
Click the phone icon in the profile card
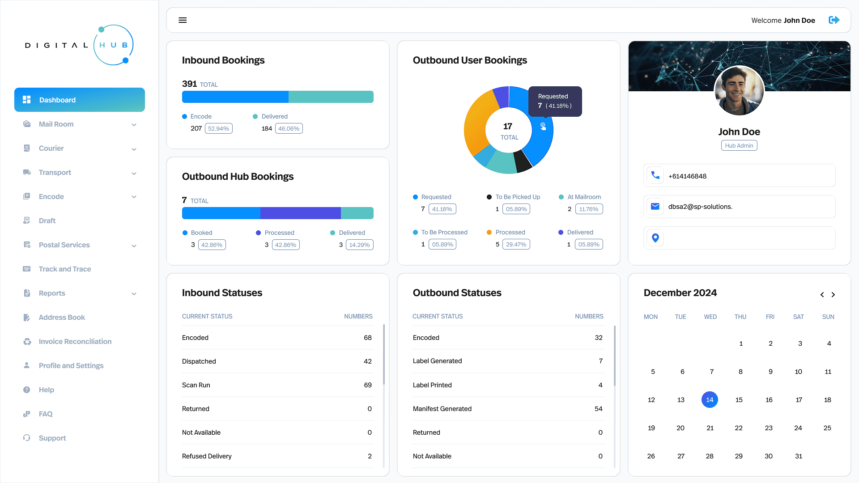click(655, 175)
